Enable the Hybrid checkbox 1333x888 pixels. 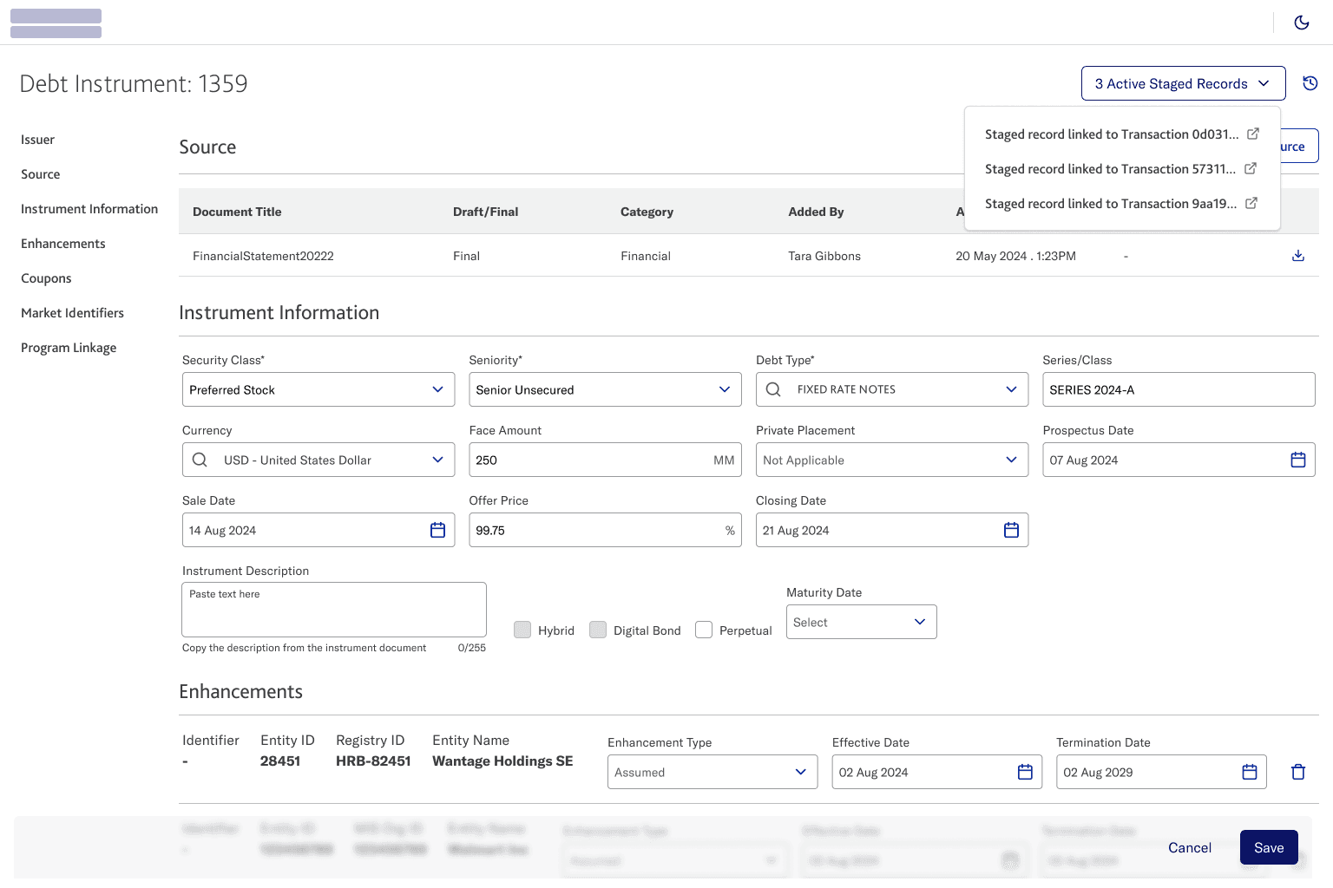[x=522, y=630]
